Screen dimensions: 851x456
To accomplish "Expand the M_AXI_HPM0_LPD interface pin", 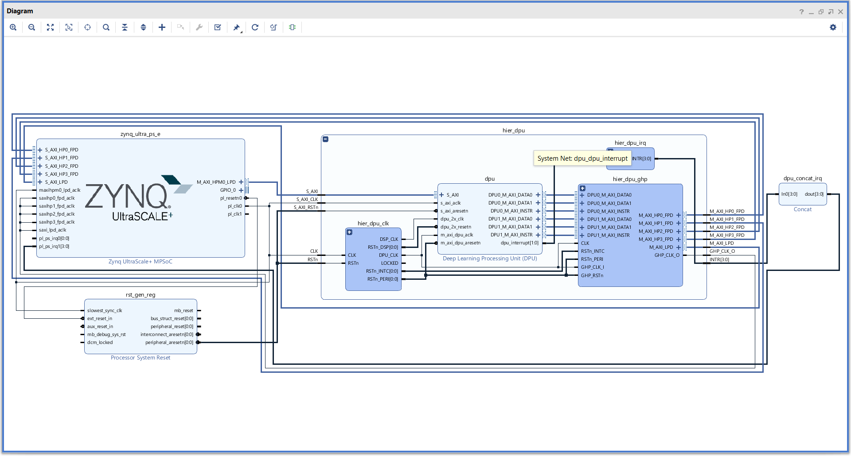I will [x=241, y=182].
